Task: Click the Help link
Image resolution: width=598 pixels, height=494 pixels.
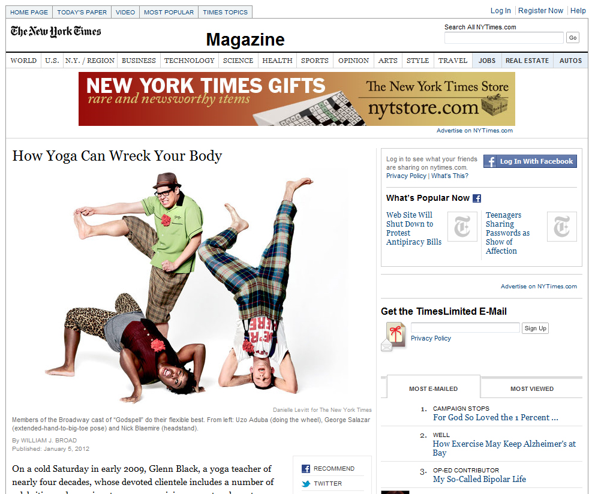Action: coord(578,11)
